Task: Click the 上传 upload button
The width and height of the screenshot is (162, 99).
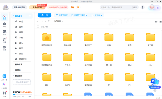Action: tap(45, 15)
